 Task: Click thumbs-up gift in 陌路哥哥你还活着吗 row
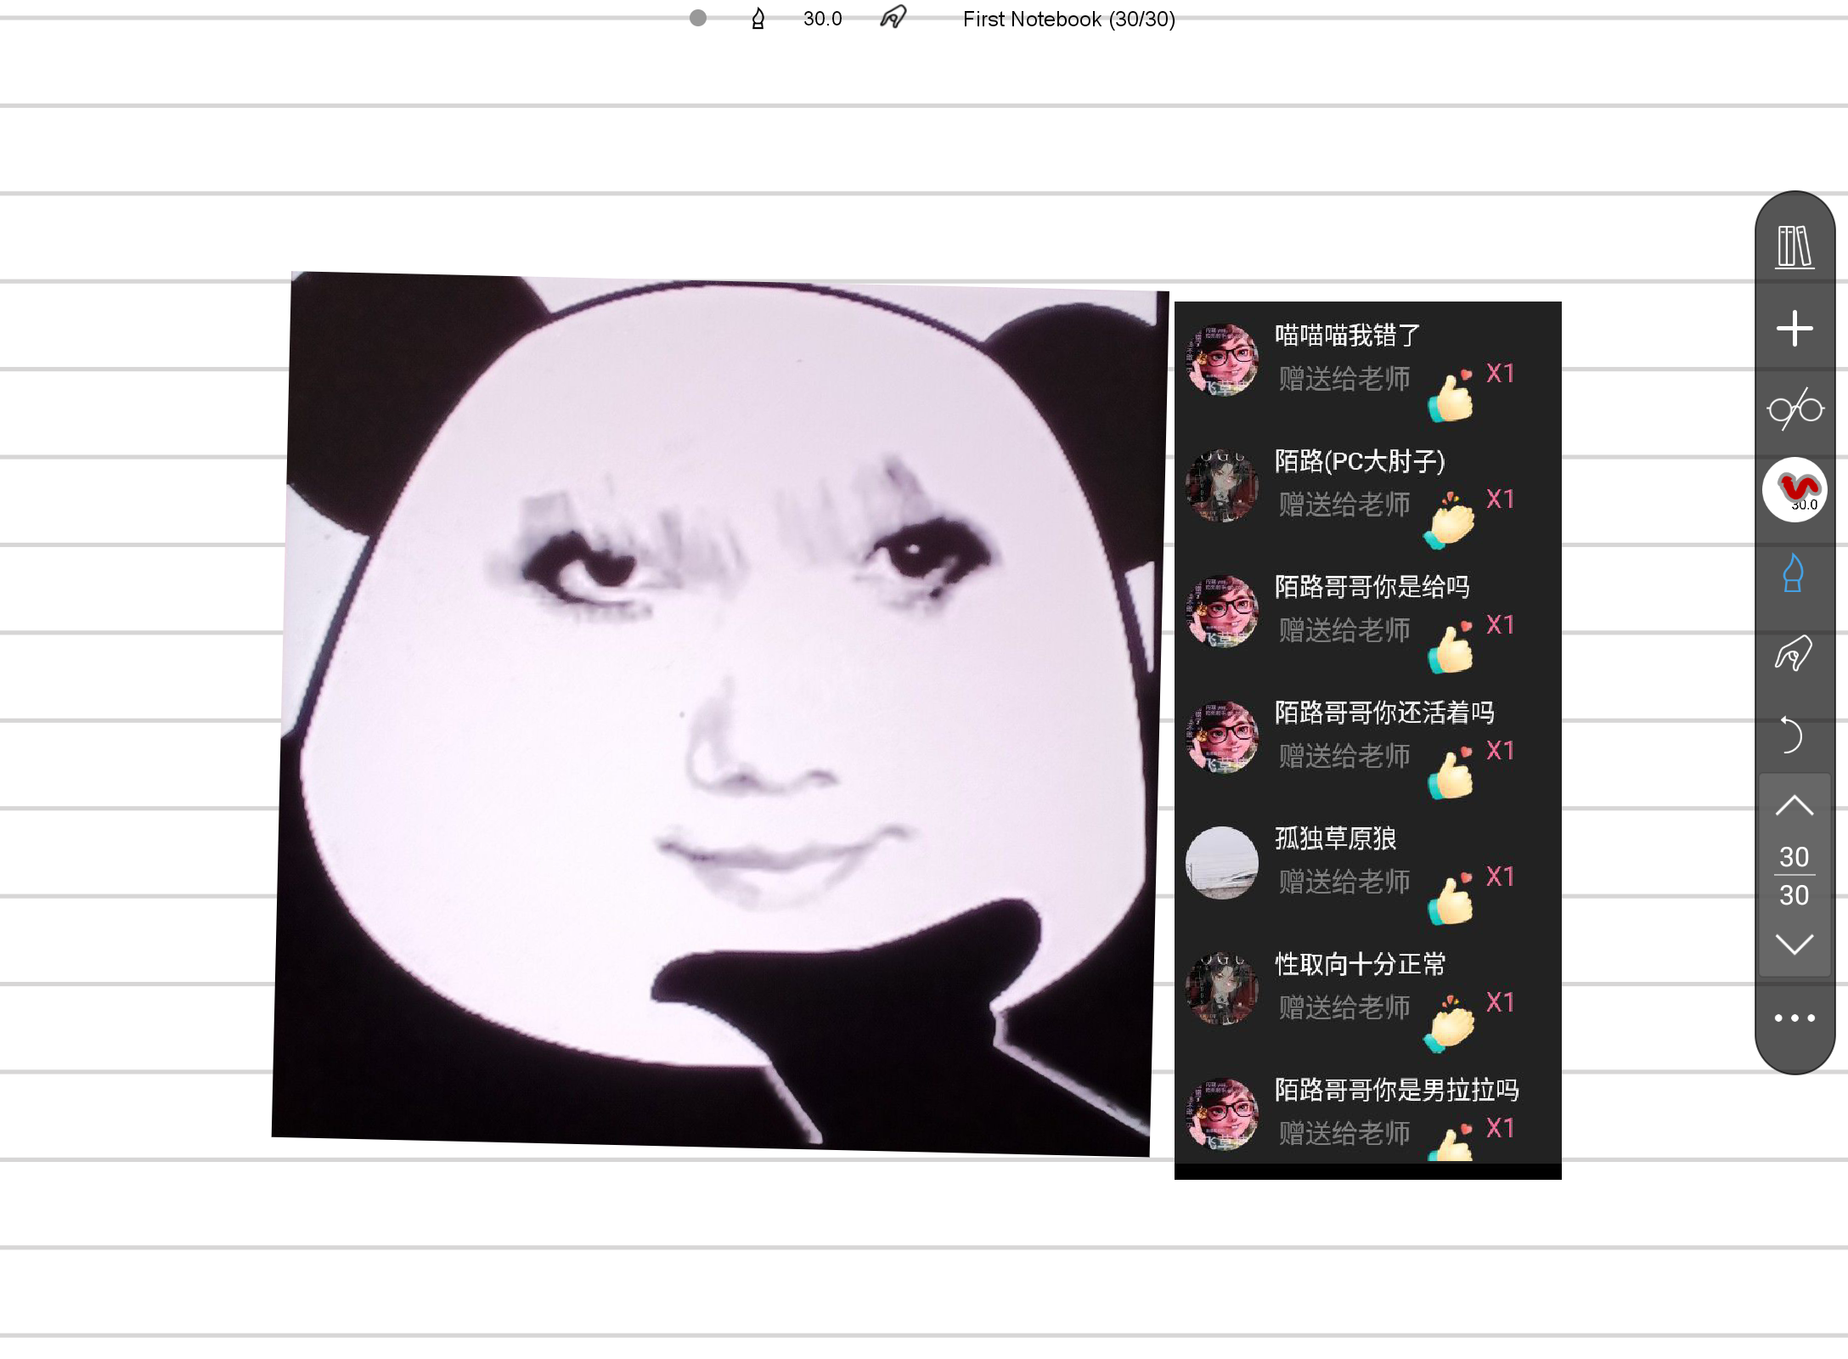(x=1451, y=772)
